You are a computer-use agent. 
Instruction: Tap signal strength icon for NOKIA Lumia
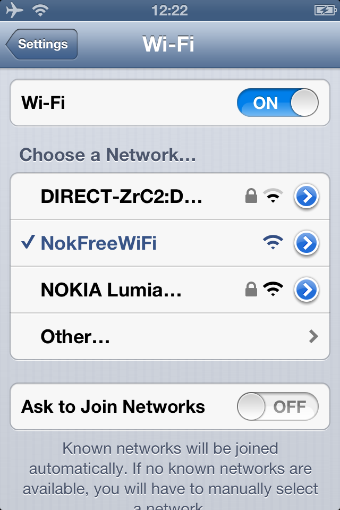pos(273,289)
